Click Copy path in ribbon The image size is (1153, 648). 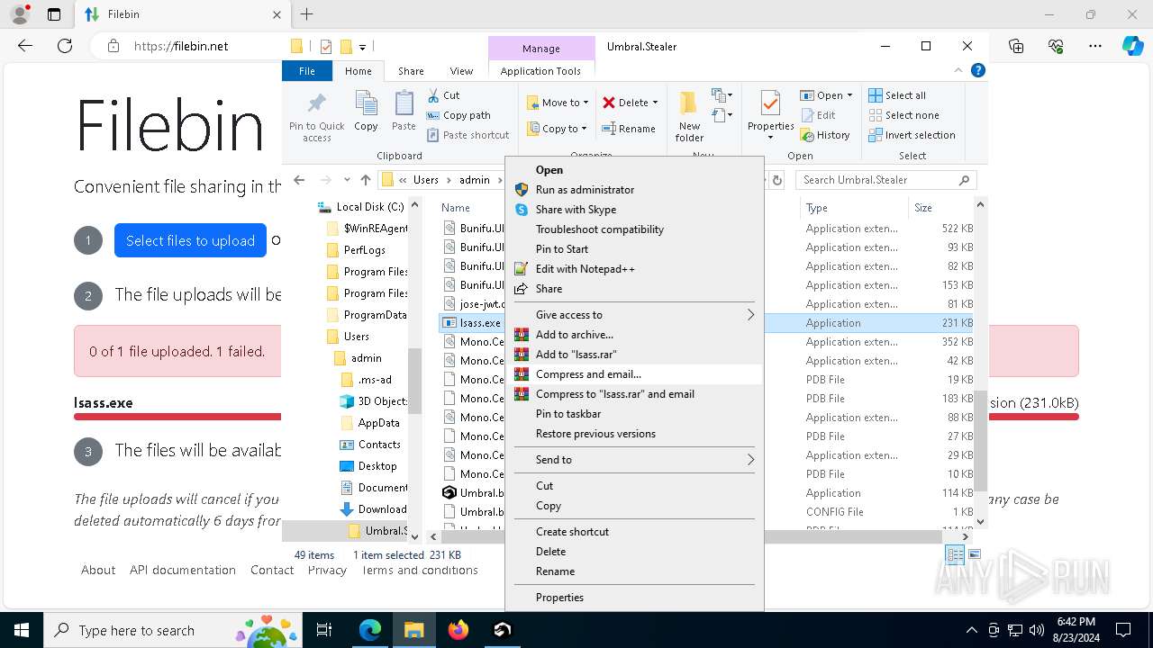[x=458, y=115]
